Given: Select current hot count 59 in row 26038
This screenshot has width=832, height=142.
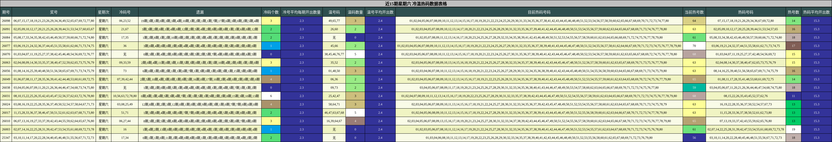Looking at the screenshot, I should 694,88.
